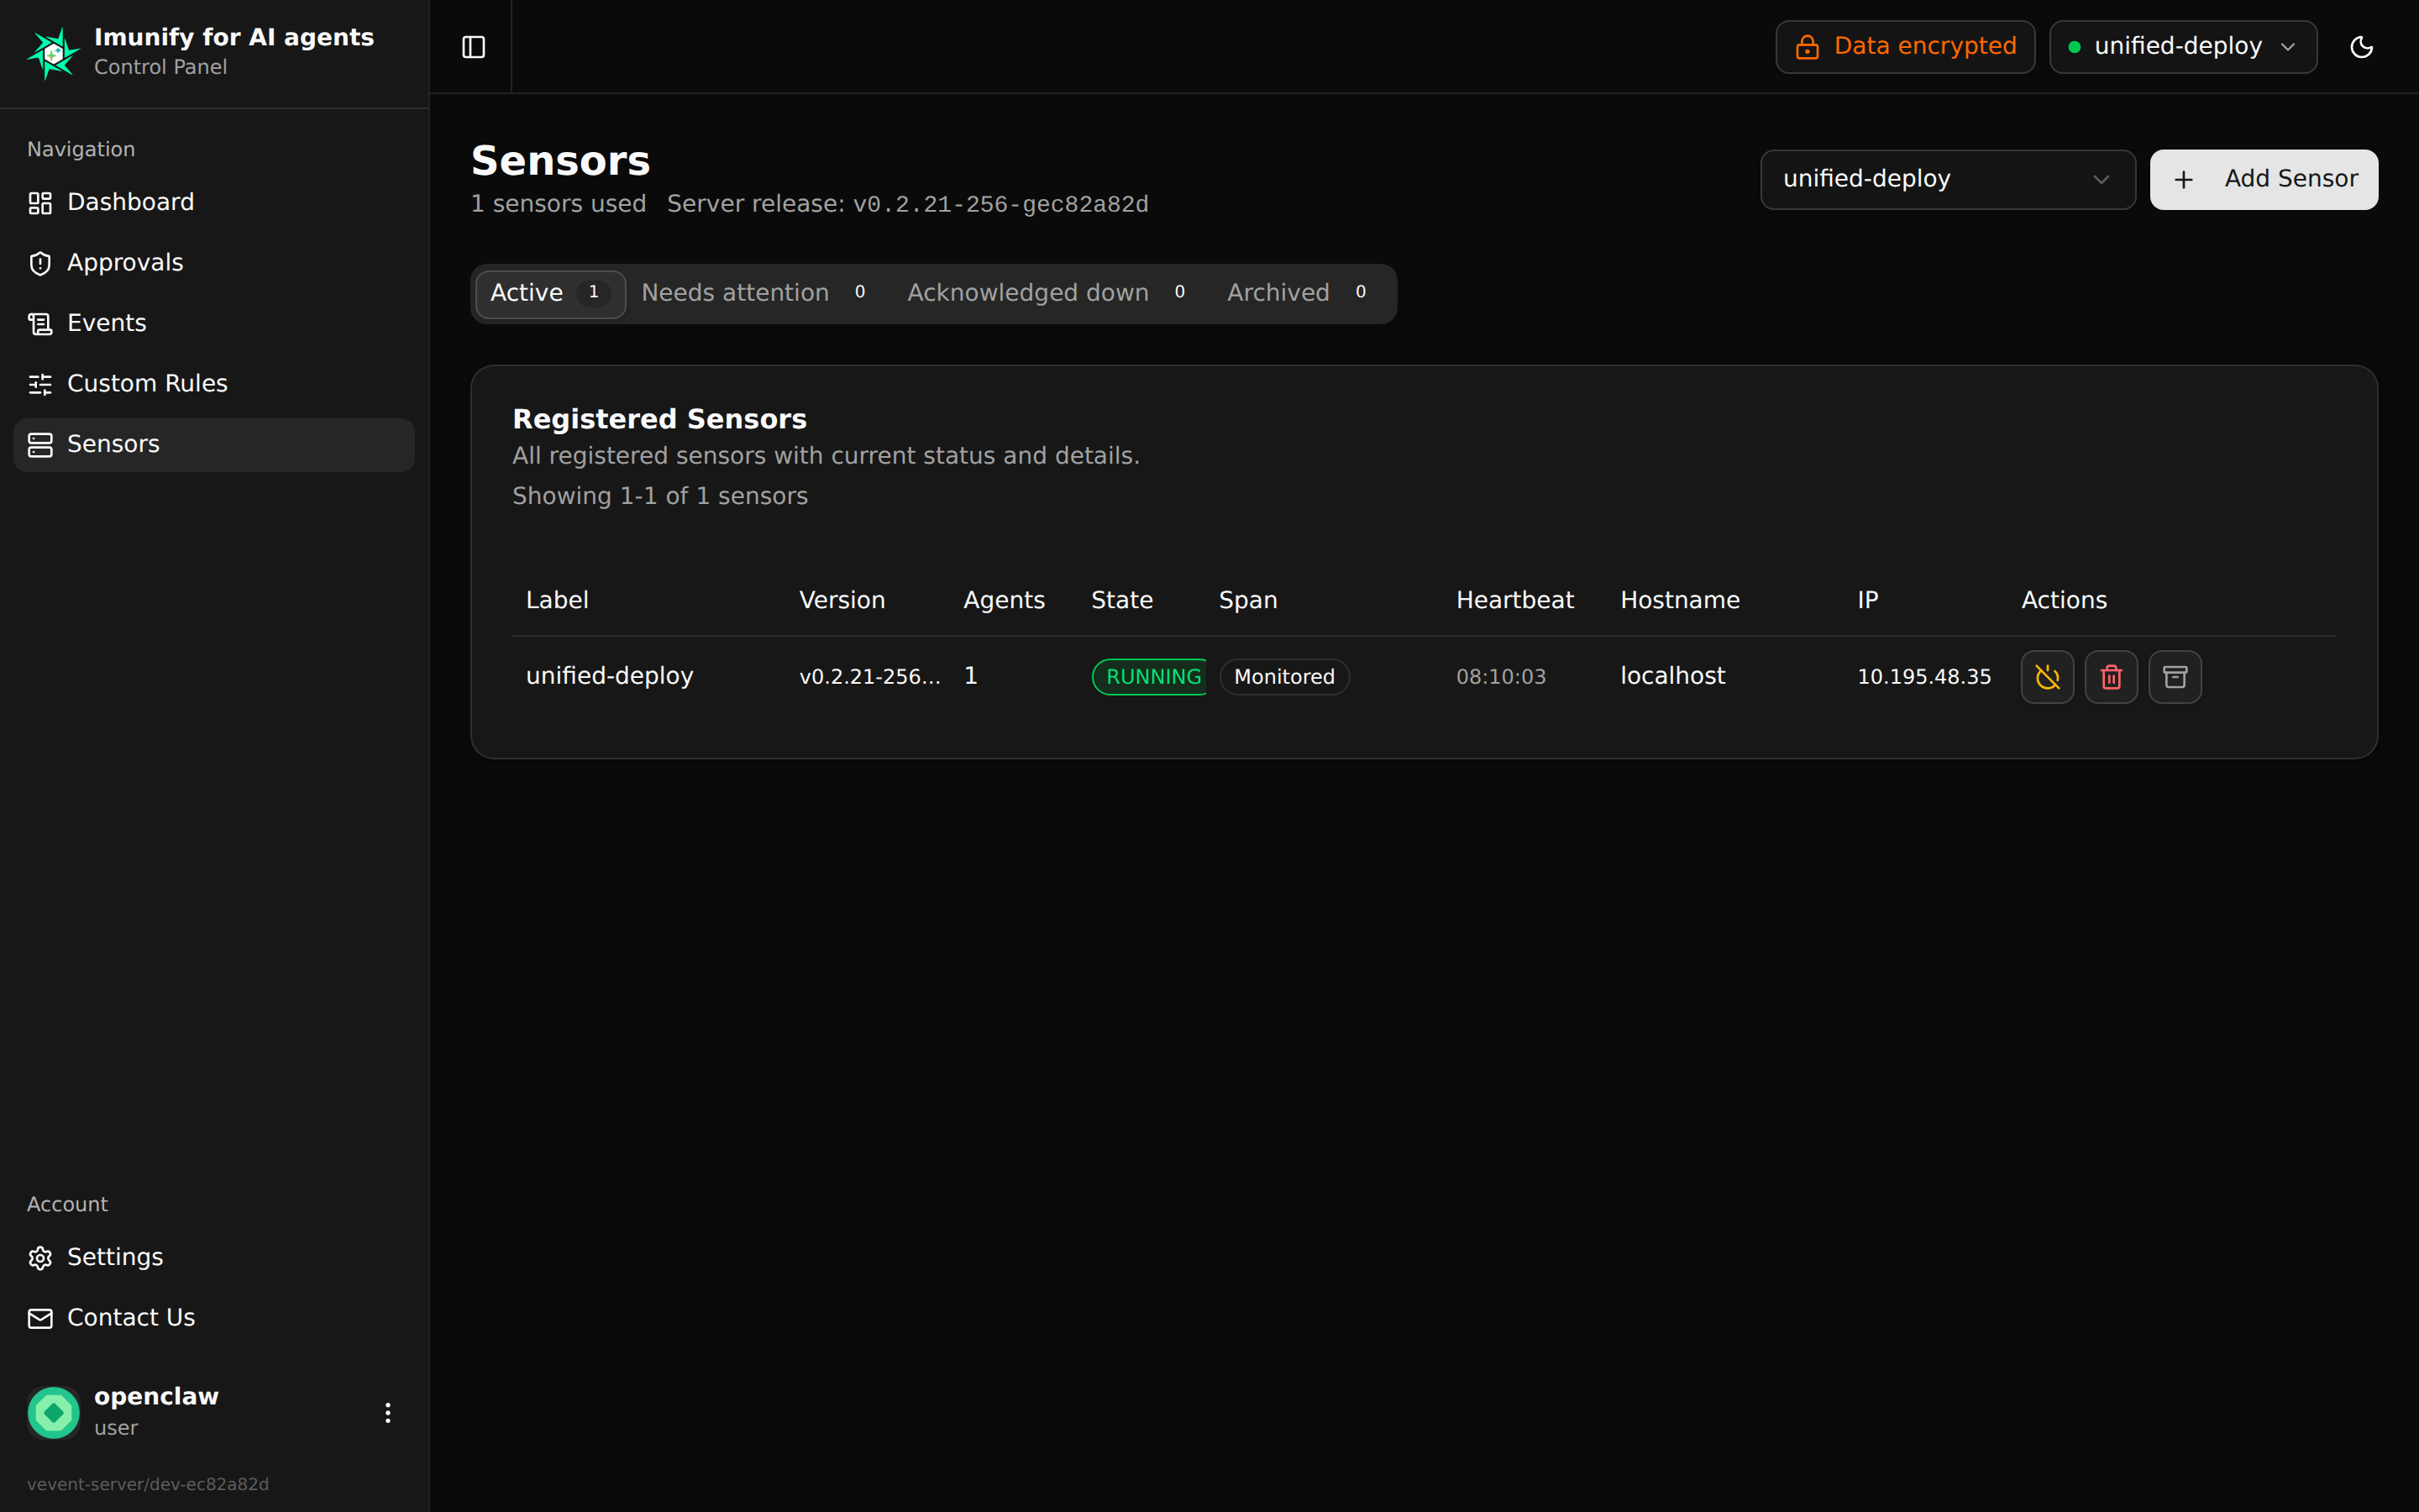Open the unified-deploy dropdown in the top bar
Image resolution: width=2419 pixels, height=1512 pixels.
(x=2183, y=47)
